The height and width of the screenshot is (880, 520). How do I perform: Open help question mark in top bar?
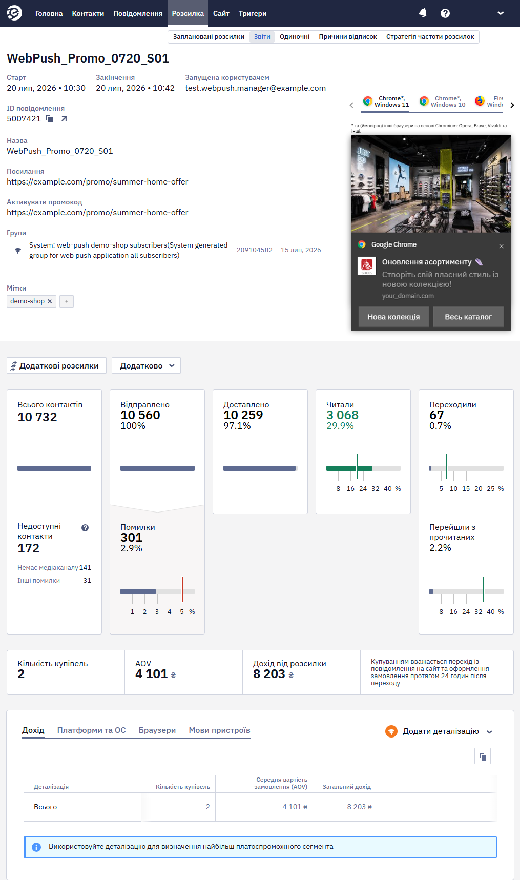point(445,13)
